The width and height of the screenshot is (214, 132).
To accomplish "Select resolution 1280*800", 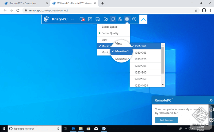I will pos(146,72).
